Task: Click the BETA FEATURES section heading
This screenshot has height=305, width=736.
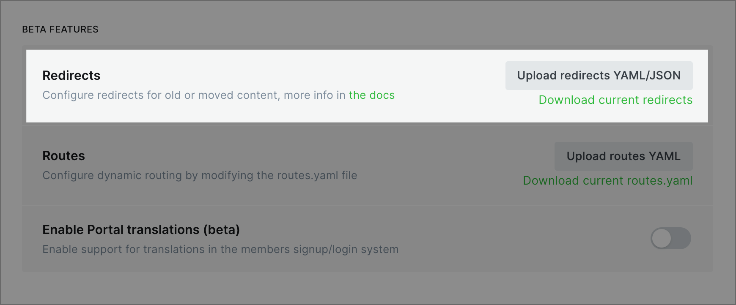Action: tap(60, 30)
